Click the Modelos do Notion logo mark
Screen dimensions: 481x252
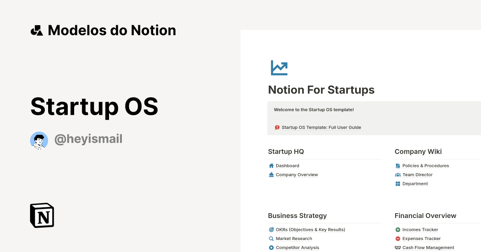(36, 30)
